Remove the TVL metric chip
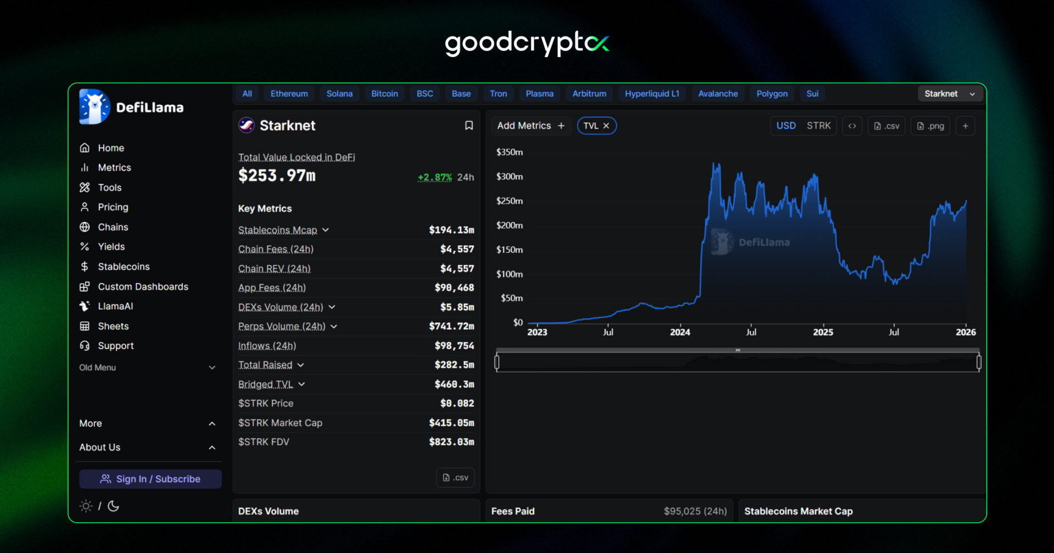Viewport: 1054px width, 553px height. tap(606, 126)
